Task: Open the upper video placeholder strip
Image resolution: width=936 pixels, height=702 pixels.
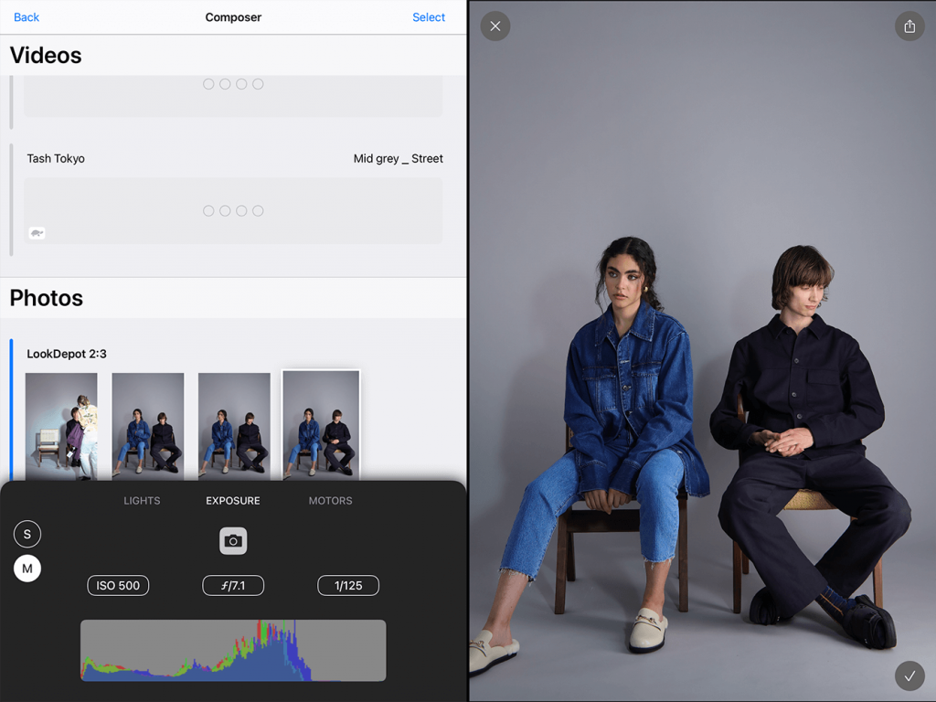Action: point(233,95)
